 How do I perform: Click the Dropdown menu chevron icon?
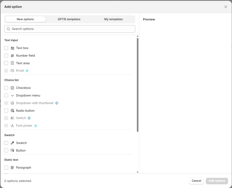click(12, 96)
